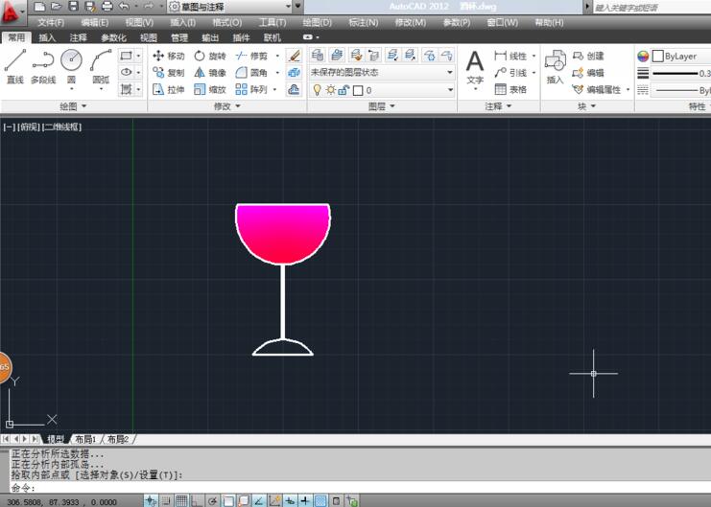Select the Arc (圆弧) tool
This screenshot has width=711, height=507.
click(x=101, y=67)
